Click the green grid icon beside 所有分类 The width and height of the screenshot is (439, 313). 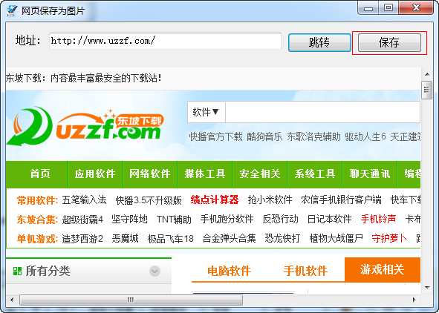17,271
